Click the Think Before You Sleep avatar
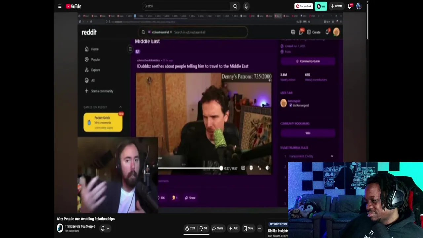This screenshot has height=238, width=423. click(x=60, y=228)
